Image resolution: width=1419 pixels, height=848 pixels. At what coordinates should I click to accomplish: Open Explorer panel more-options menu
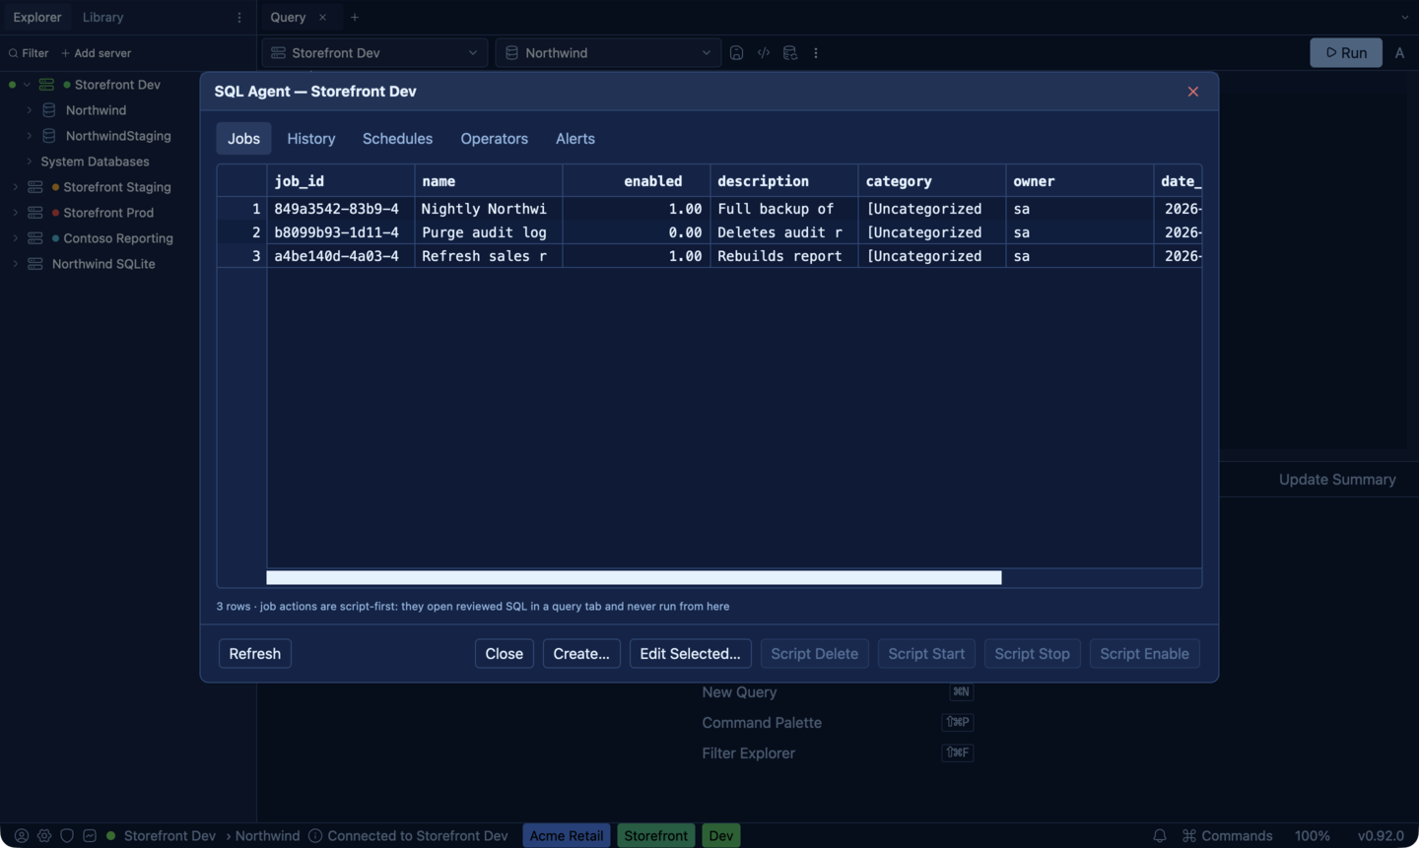coord(239,18)
